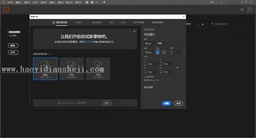Switch to the 图稿和插图 (Art & Illustration) tab
Image resolution: width=256 pixels, height=138 pixels.
click(158, 22)
